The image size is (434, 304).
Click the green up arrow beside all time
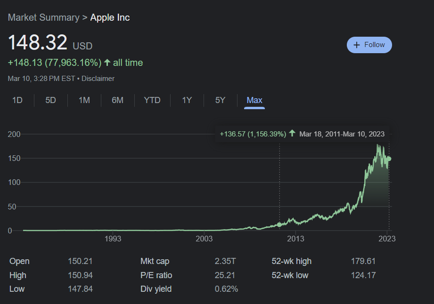107,63
